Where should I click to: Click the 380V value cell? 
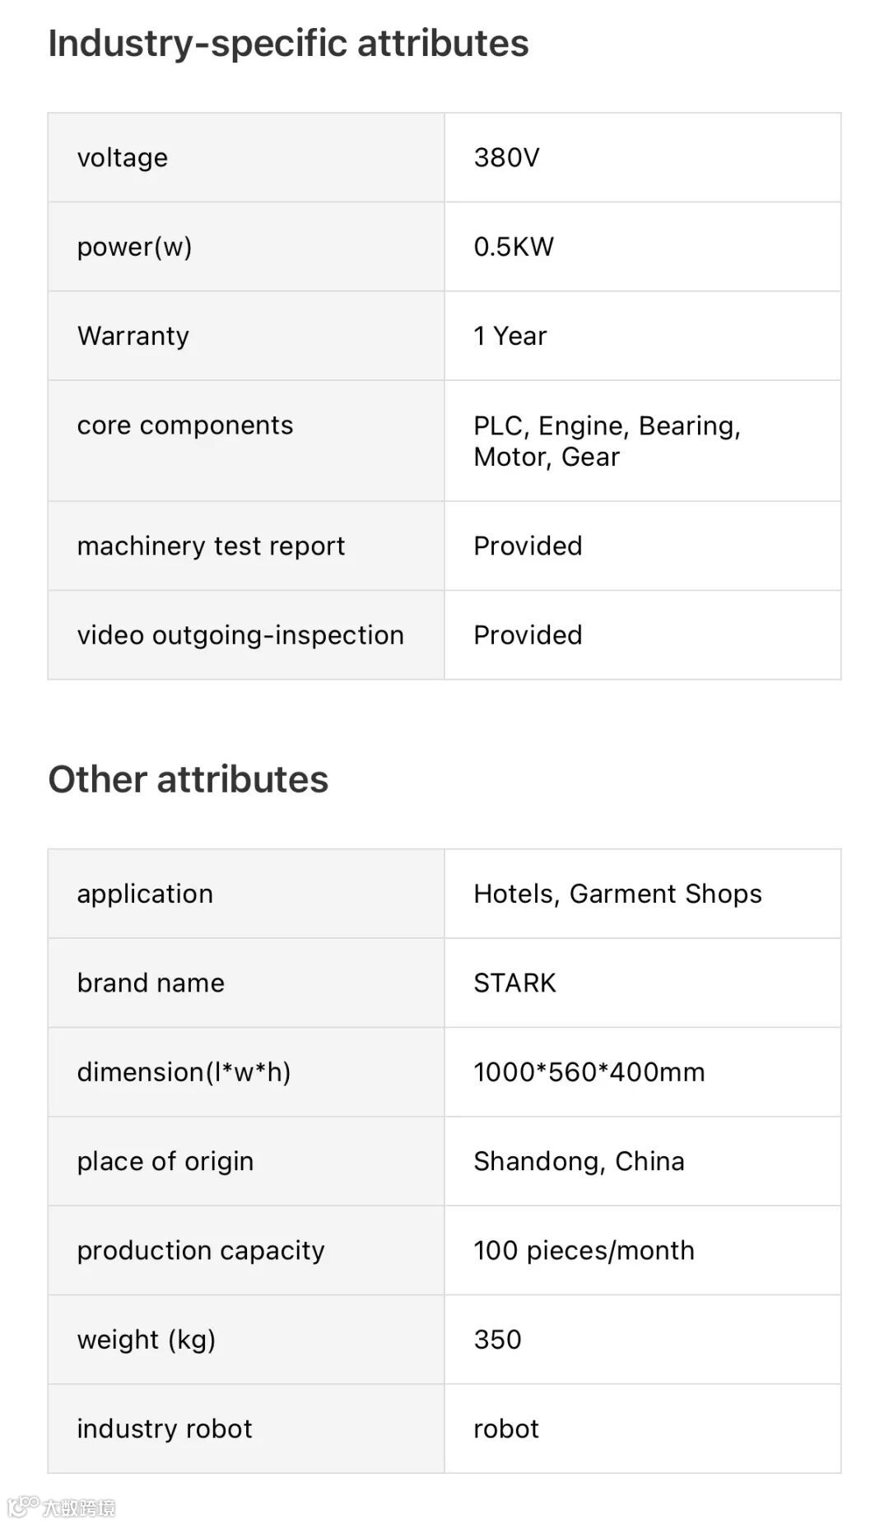pyautogui.click(x=643, y=157)
